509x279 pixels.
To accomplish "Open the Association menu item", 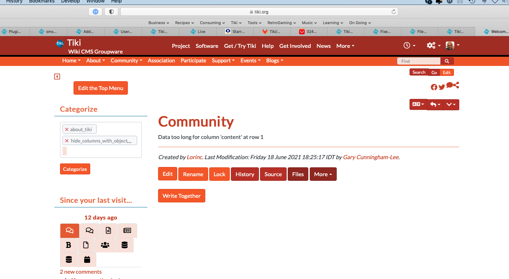I will [x=161, y=61].
